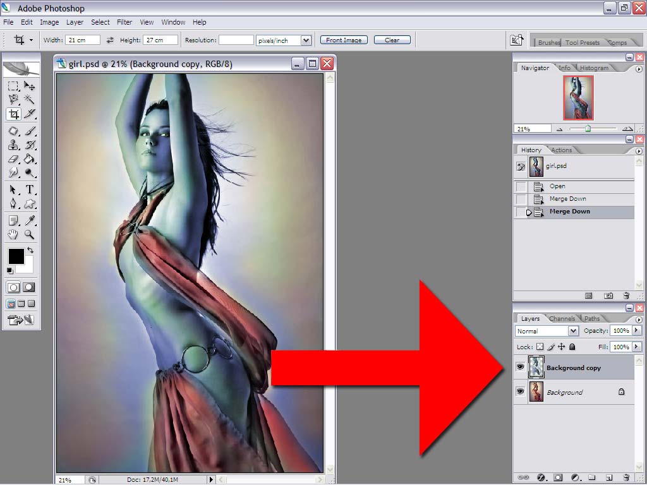Select the Clone Stamp tool
647x485 pixels.
click(x=13, y=145)
